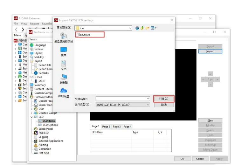Select the Correction icon

[36, 149]
